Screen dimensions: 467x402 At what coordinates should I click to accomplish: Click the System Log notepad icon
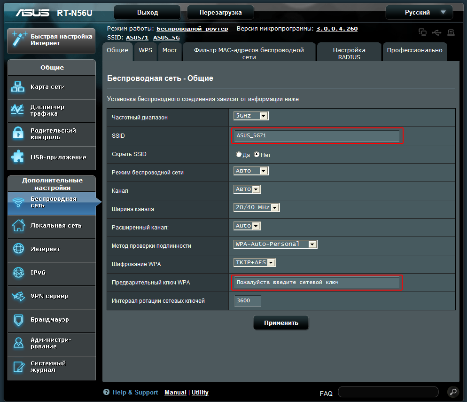point(19,366)
